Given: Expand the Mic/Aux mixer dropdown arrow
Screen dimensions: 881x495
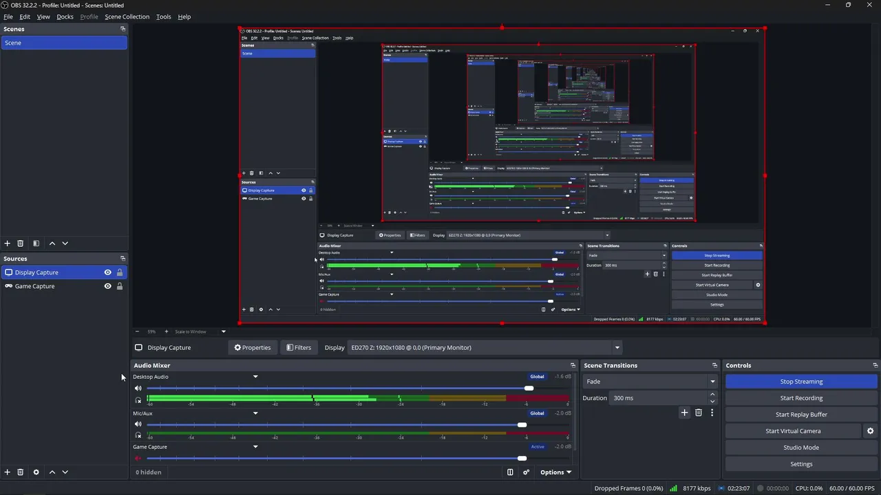Looking at the screenshot, I should (255, 413).
